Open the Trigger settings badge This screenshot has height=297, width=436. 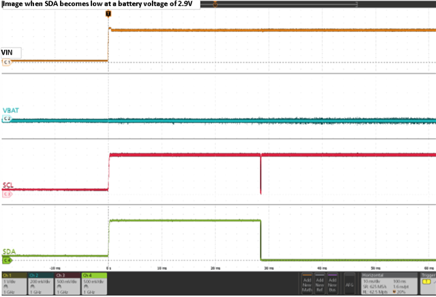pyautogui.click(x=428, y=283)
